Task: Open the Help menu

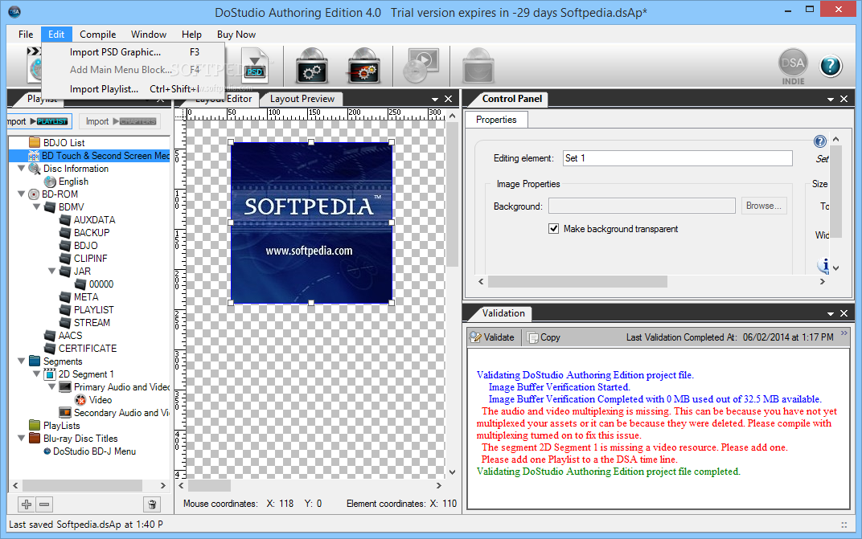Action: click(x=192, y=34)
